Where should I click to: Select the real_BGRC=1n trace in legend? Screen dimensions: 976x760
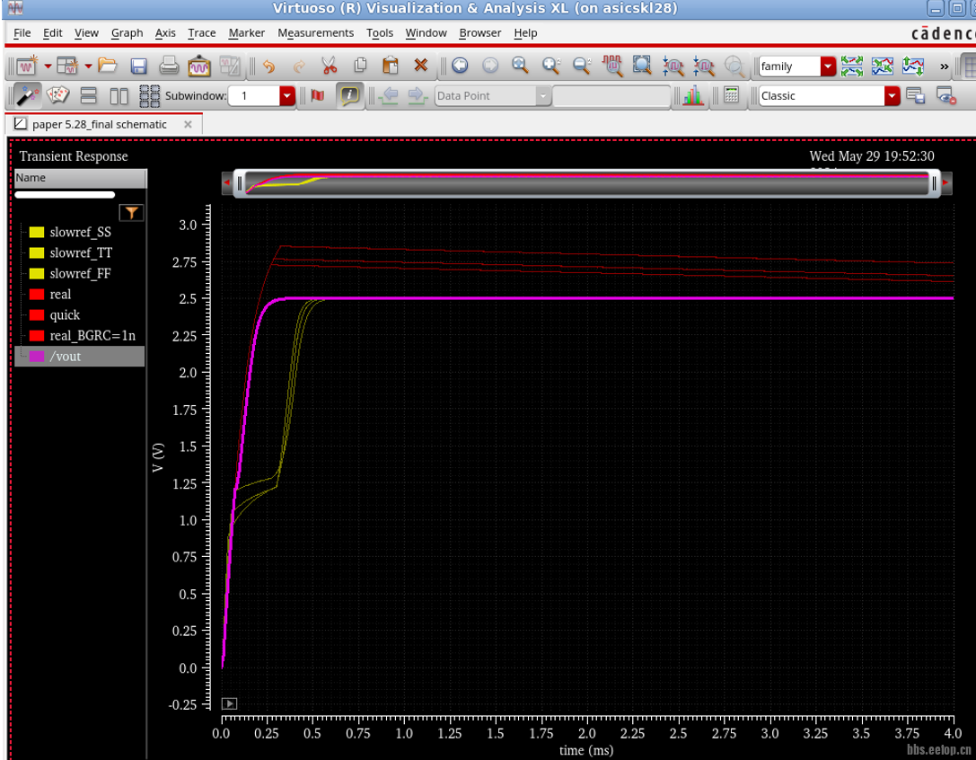pyautogui.click(x=92, y=336)
